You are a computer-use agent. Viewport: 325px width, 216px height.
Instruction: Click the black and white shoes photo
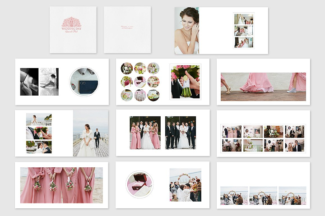point(29,82)
